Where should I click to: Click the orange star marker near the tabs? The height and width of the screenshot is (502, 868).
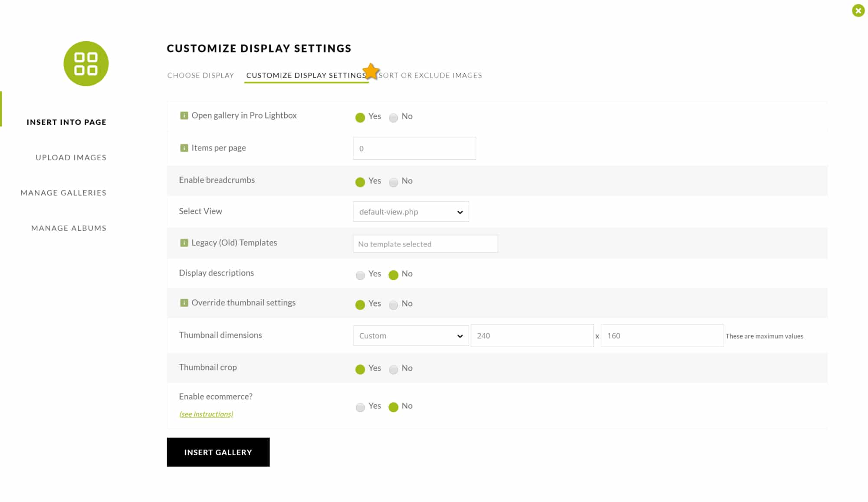[371, 71]
